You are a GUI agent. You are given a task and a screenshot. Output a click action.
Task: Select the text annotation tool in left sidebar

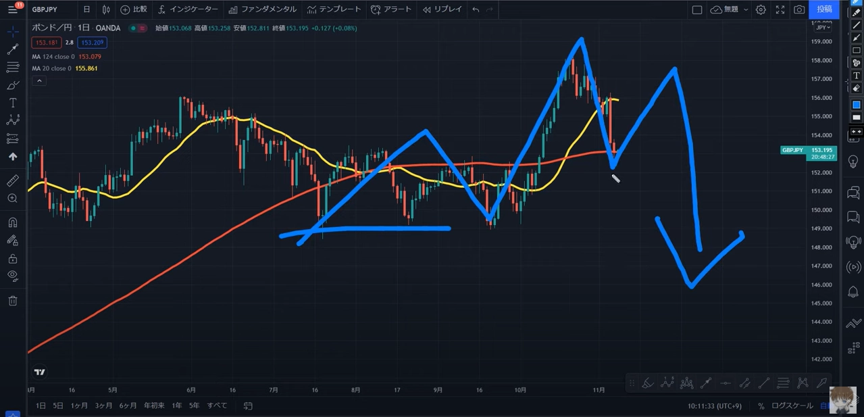click(x=12, y=103)
